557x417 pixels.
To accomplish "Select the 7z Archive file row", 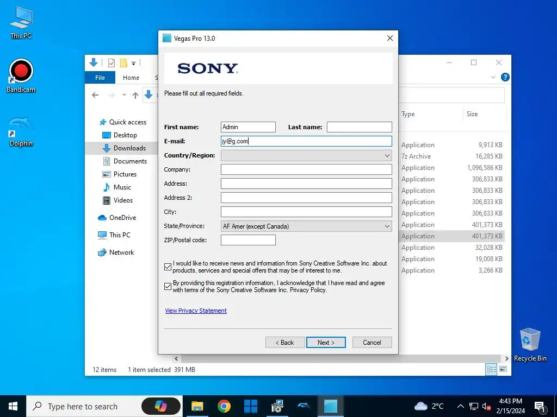I will click(452, 156).
